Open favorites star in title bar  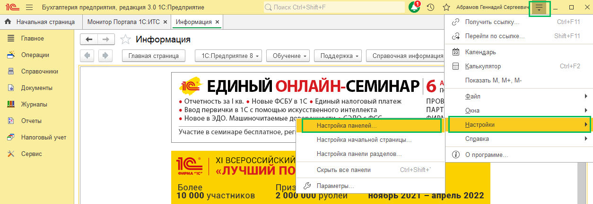click(446, 8)
